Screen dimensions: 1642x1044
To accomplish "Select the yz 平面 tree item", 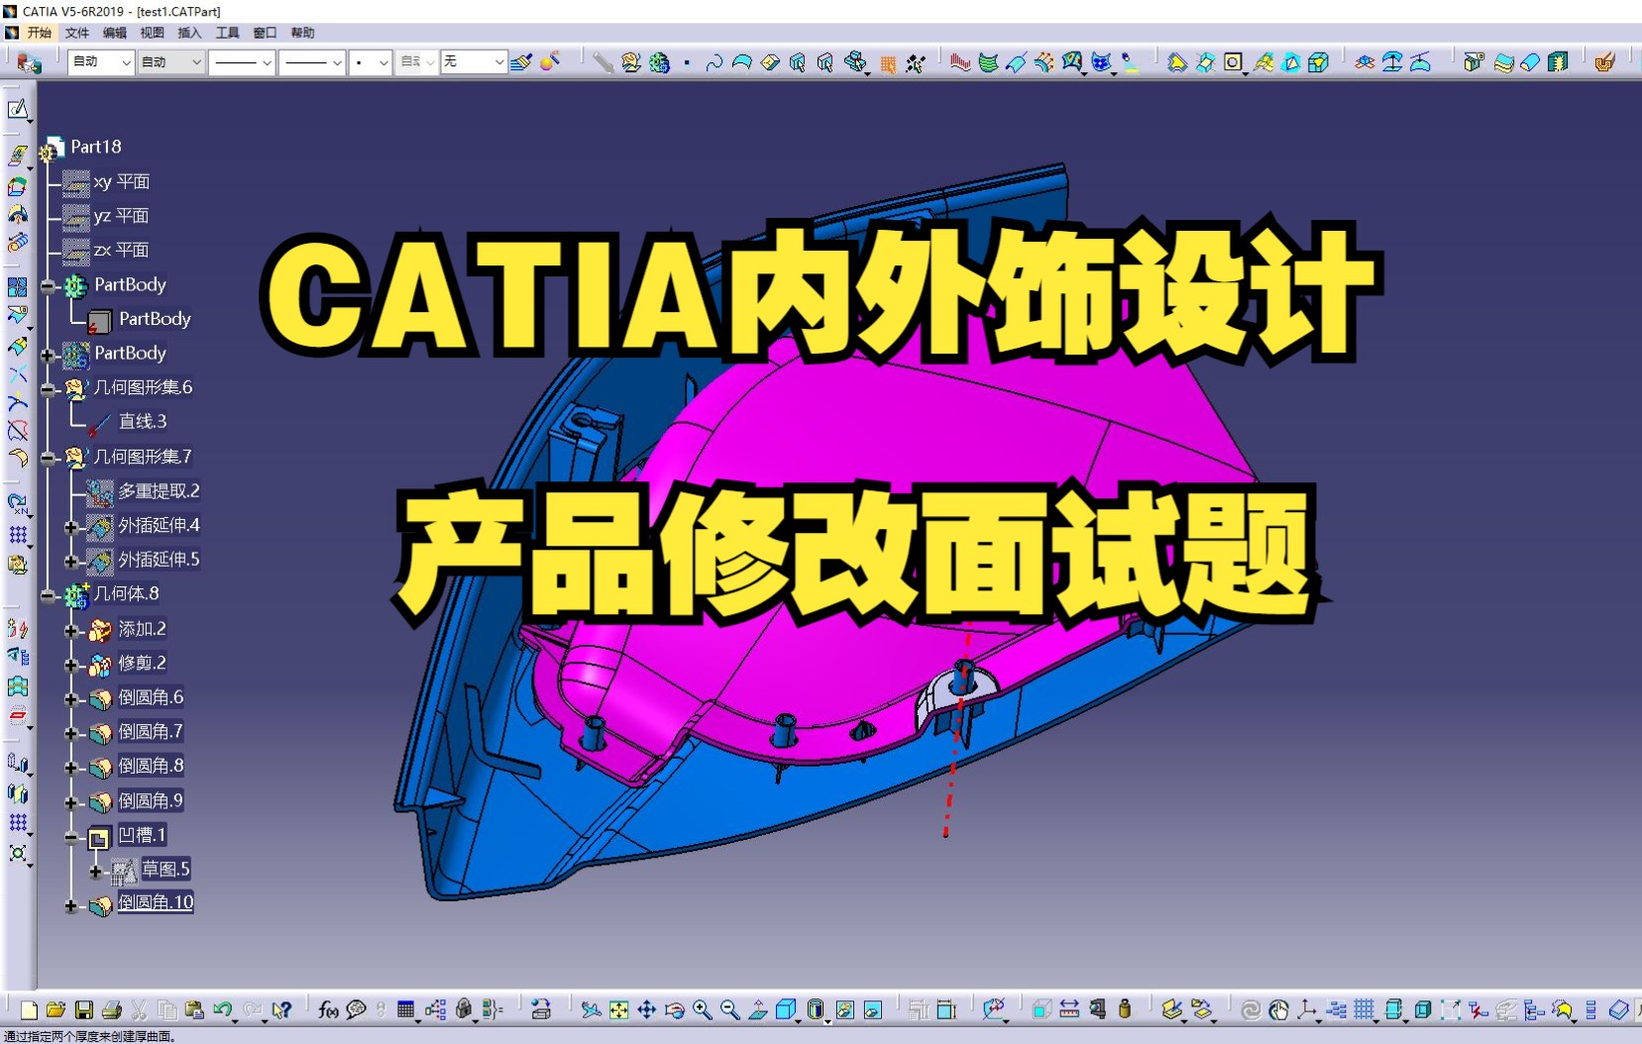I will click(x=121, y=216).
